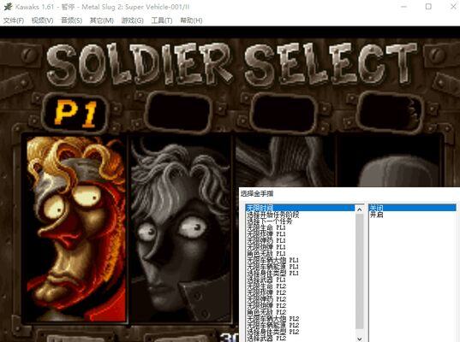Open the 工具(T) menu

point(162,21)
